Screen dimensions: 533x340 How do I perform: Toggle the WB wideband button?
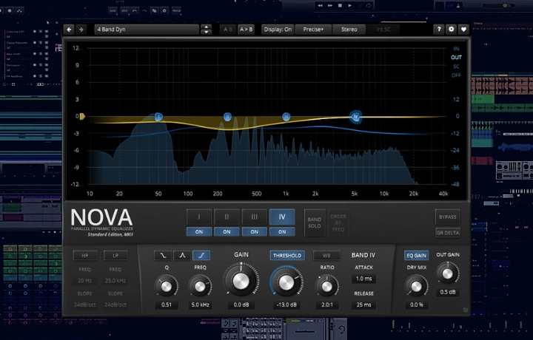pyautogui.click(x=326, y=255)
